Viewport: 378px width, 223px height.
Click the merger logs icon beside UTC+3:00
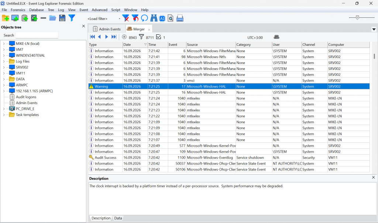click(x=276, y=37)
